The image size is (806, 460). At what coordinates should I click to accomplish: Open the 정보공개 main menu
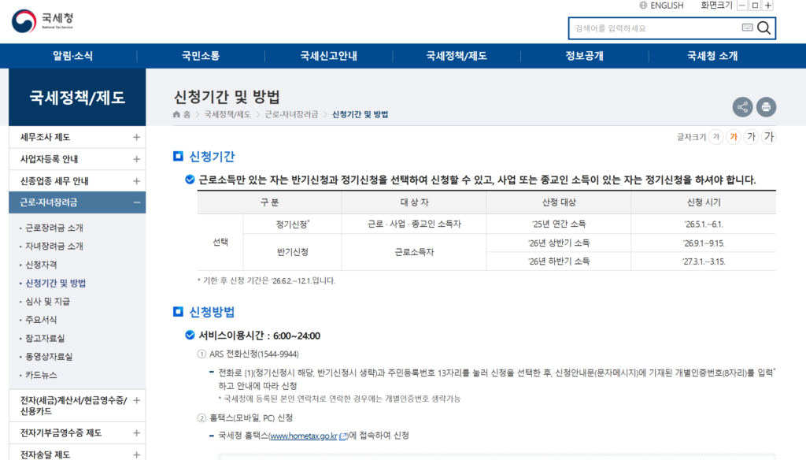click(585, 56)
